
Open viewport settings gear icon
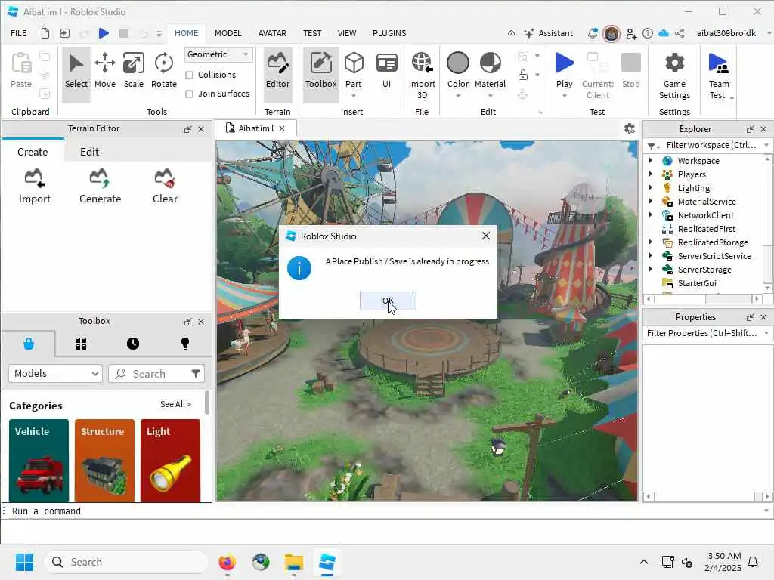tap(629, 128)
